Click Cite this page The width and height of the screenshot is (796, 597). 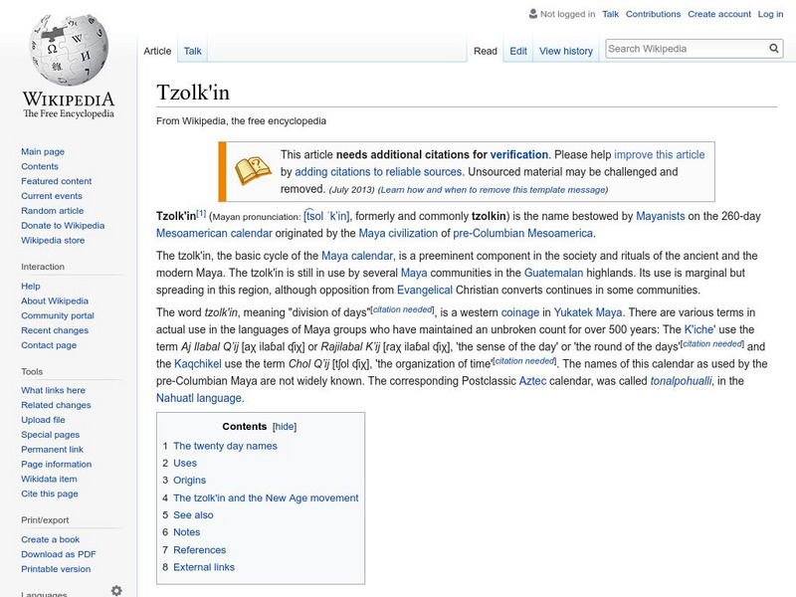click(49, 493)
